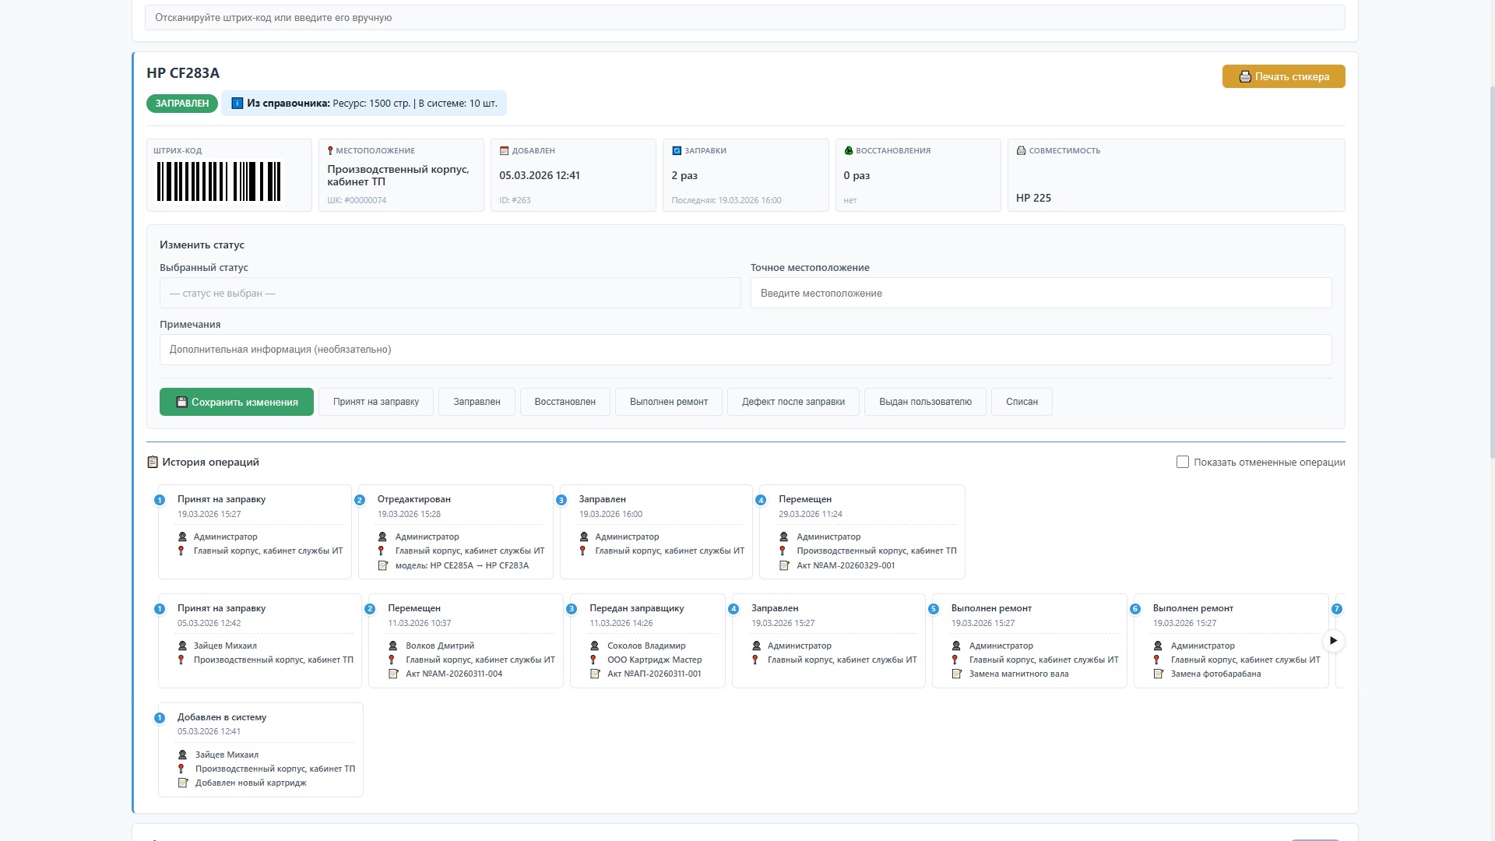
Task: Choose the 'Списан' status button
Action: [1022, 402]
